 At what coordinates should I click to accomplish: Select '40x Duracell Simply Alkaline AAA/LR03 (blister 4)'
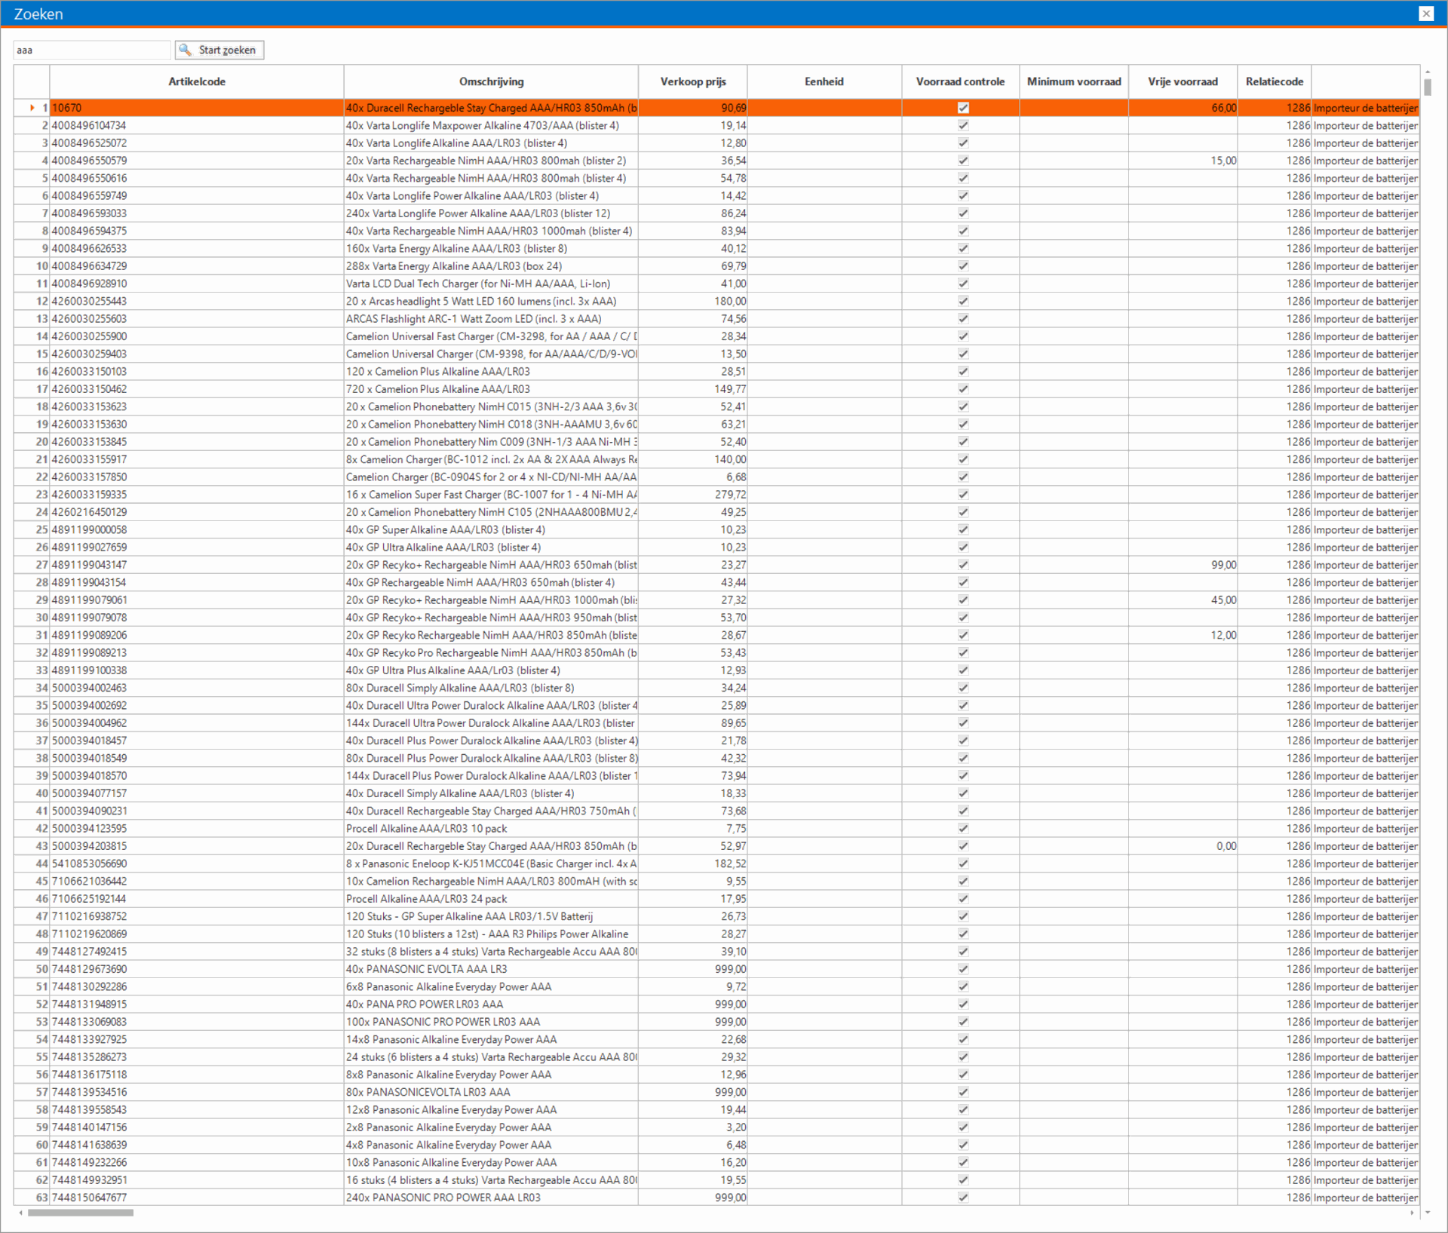460,793
